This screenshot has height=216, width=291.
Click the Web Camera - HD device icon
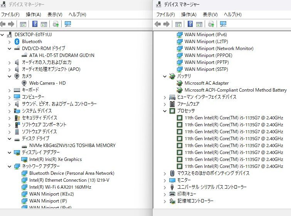click(x=24, y=83)
